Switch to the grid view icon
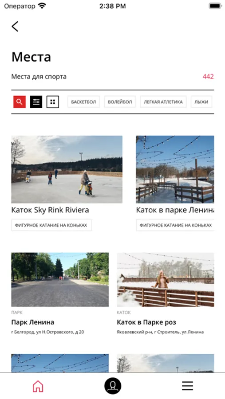This screenshot has width=225, height=399. [53, 102]
